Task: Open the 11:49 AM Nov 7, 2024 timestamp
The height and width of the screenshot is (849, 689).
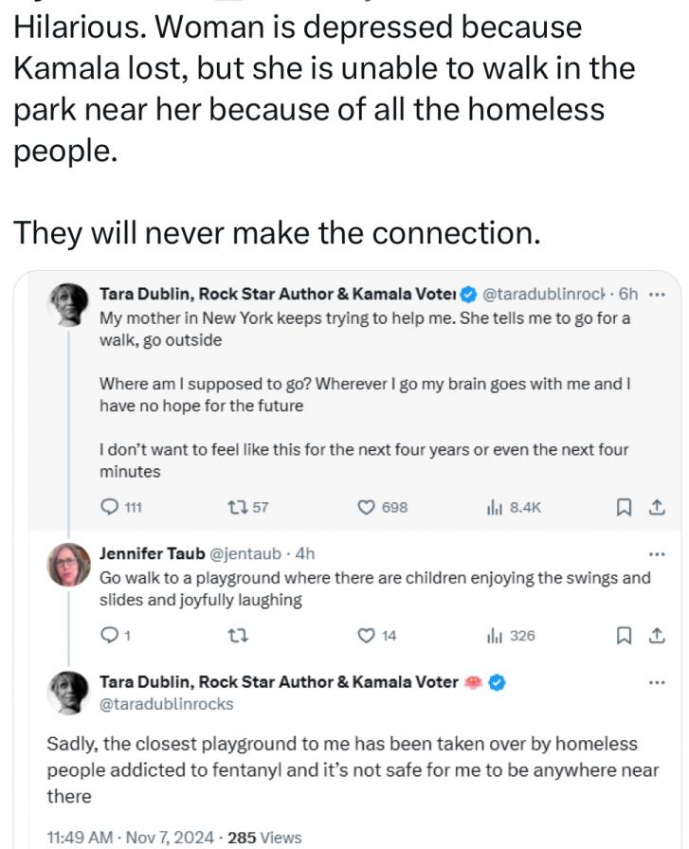Action: pyautogui.click(x=130, y=837)
